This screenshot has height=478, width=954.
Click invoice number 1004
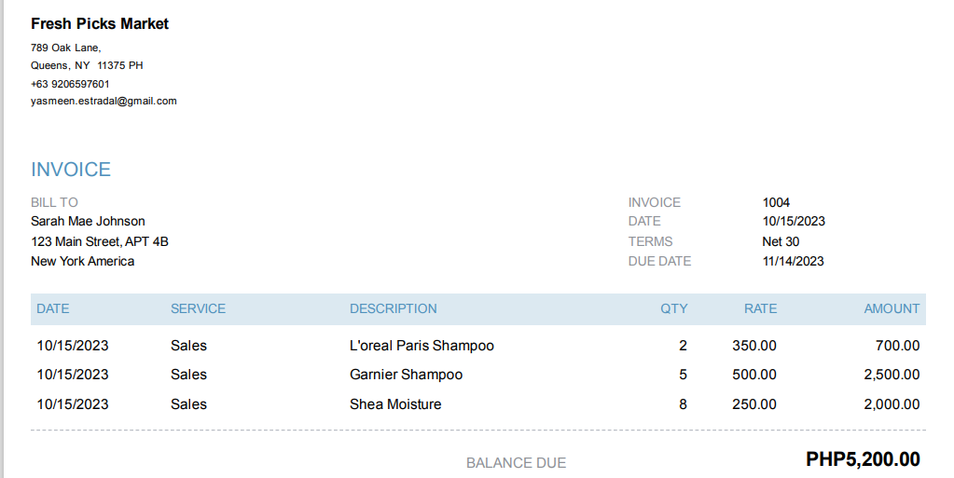pos(776,202)
